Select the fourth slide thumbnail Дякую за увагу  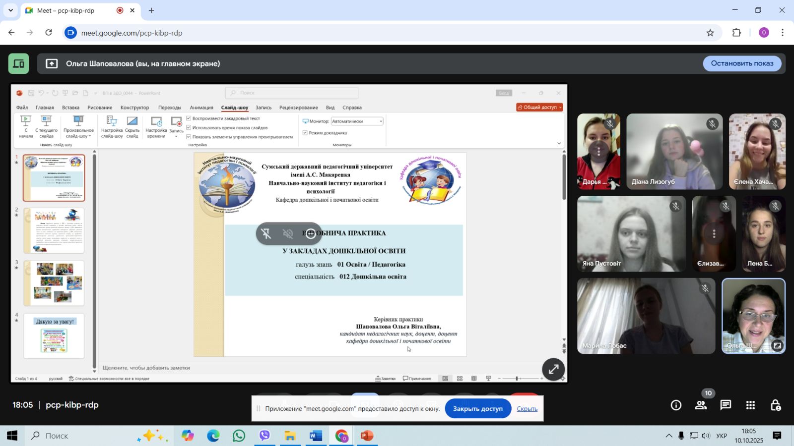(x=54, y=335)
